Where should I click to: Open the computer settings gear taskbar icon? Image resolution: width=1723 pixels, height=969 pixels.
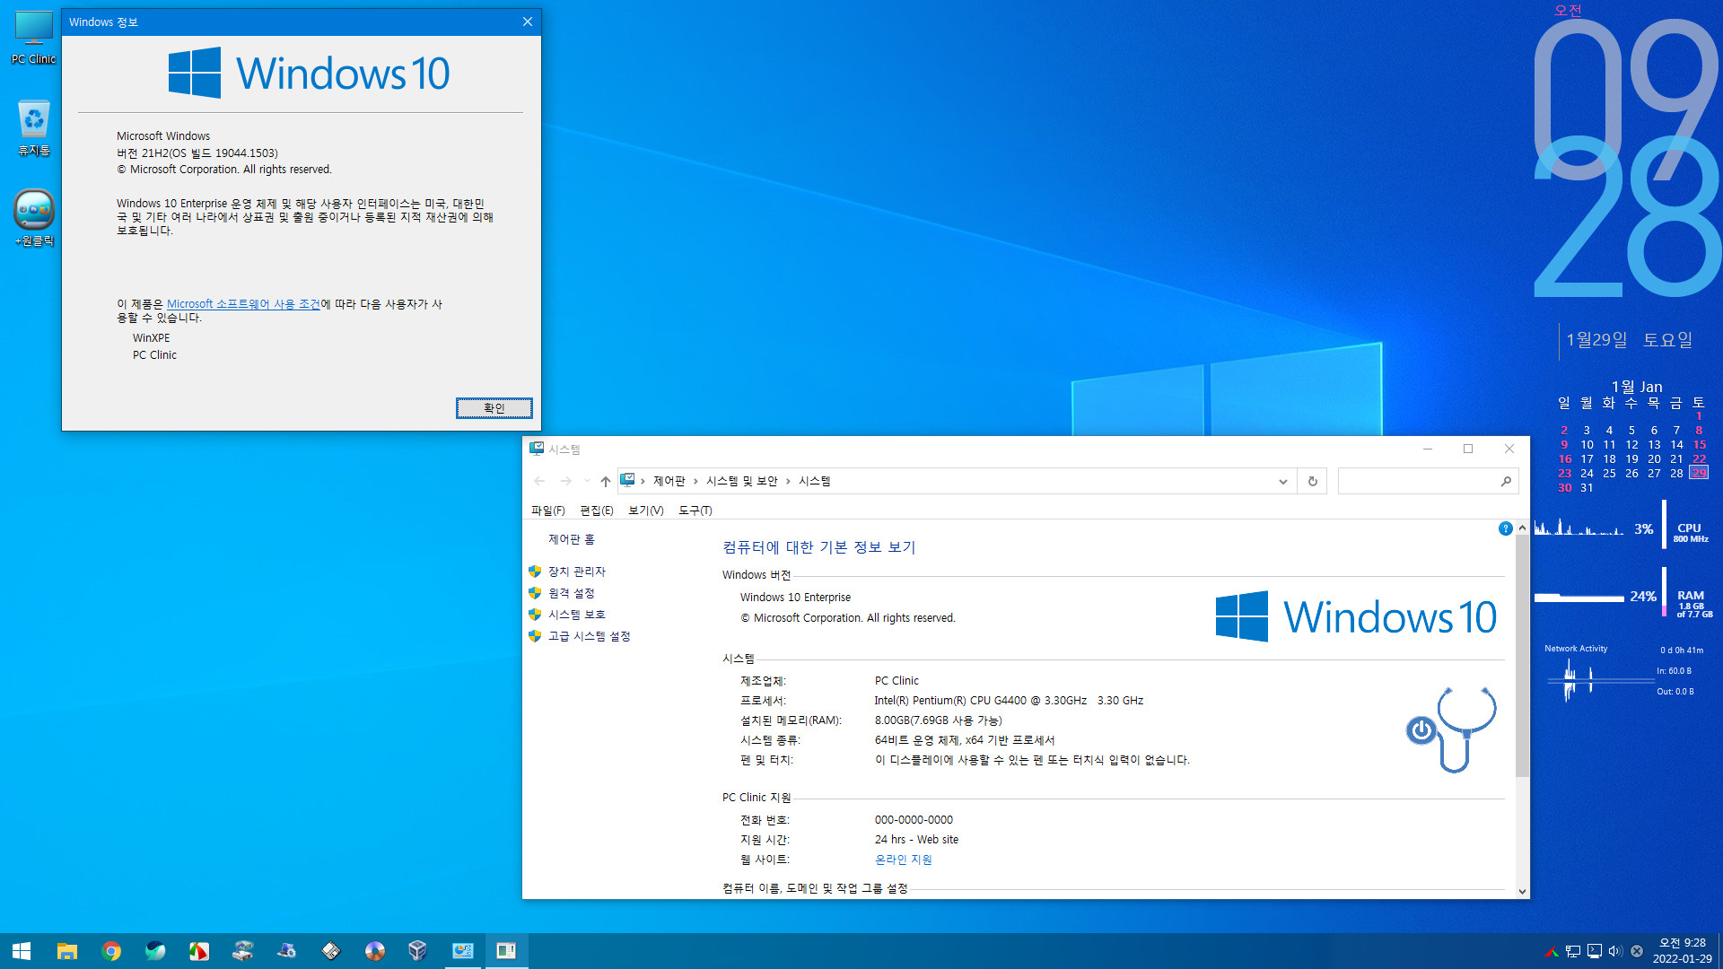[286, 951]
